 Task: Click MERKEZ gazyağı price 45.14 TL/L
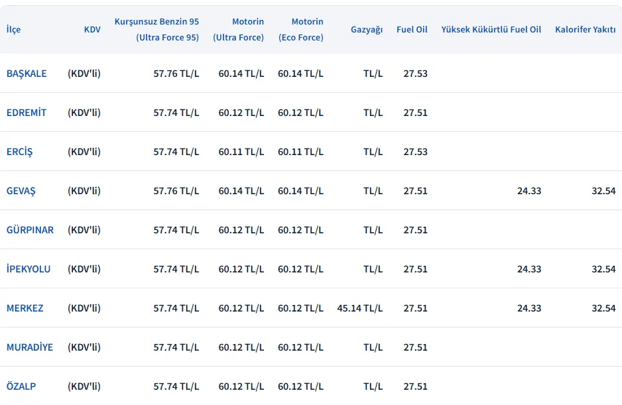click(x=359, y=308)
